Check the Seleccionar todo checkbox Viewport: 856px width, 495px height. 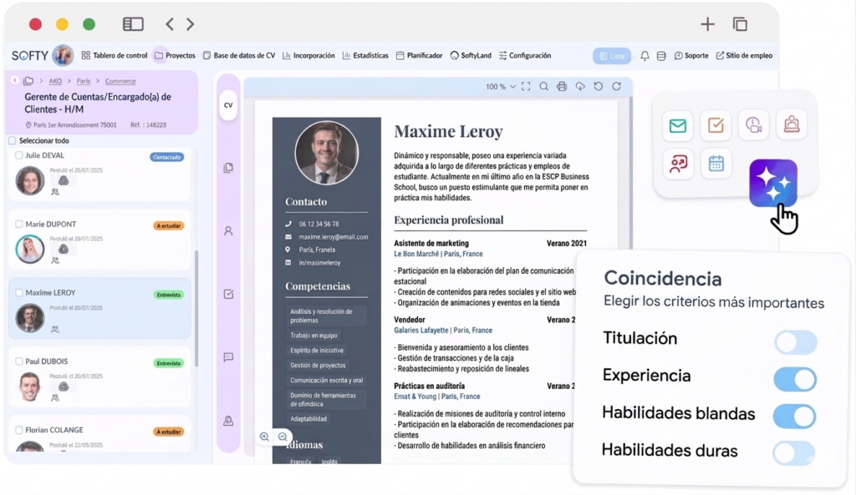[x=12, y=140]
